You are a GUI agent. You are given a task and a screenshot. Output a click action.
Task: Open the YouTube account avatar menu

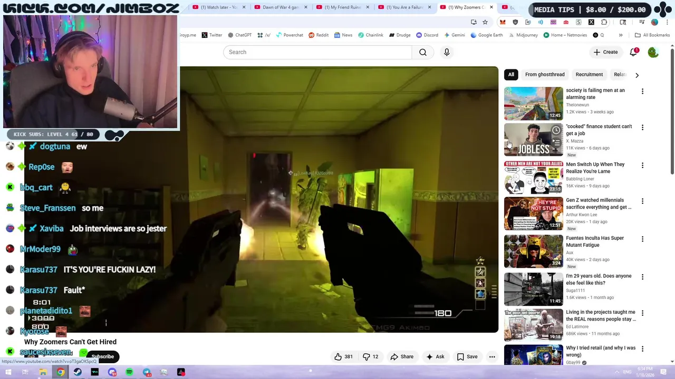click(653, 52)
